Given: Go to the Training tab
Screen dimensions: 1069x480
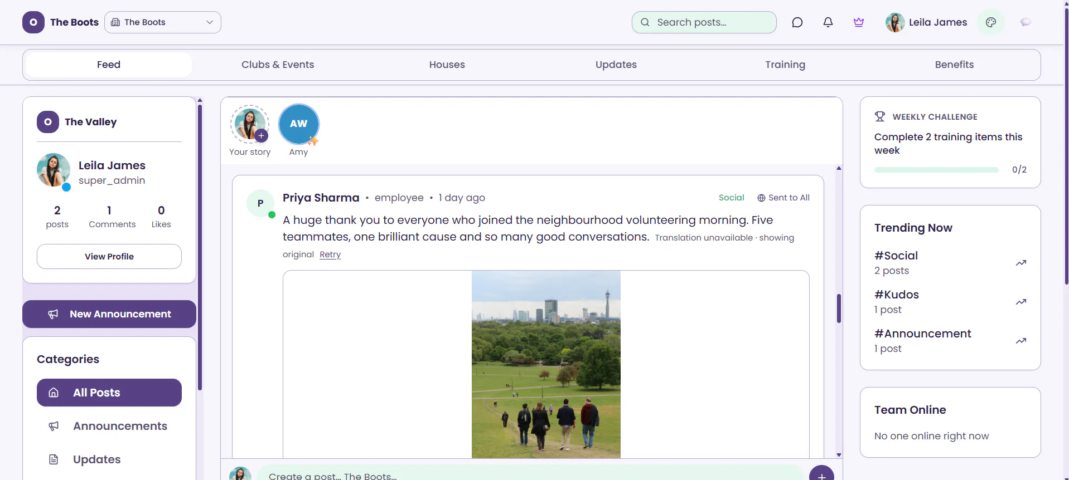Looking at the screenshot, I should (x=785, y=65).
